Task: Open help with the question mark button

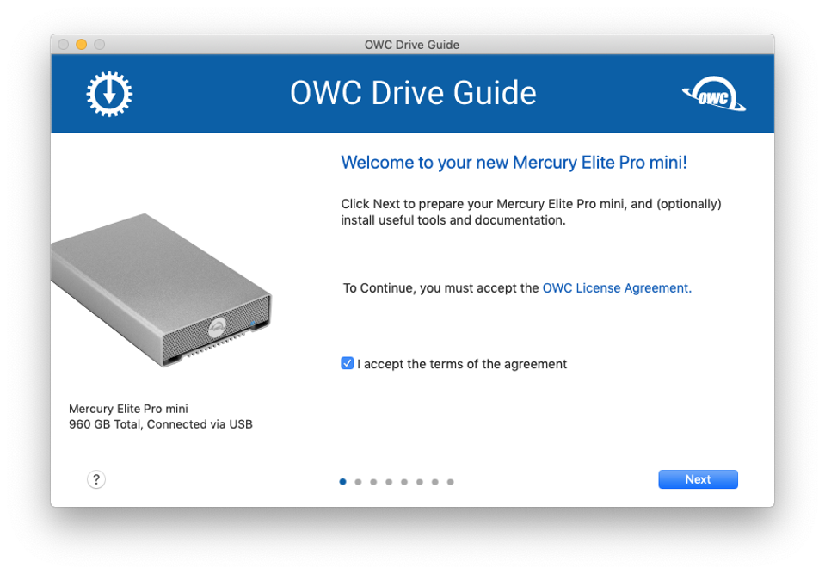Action: (x=96, y=479)
